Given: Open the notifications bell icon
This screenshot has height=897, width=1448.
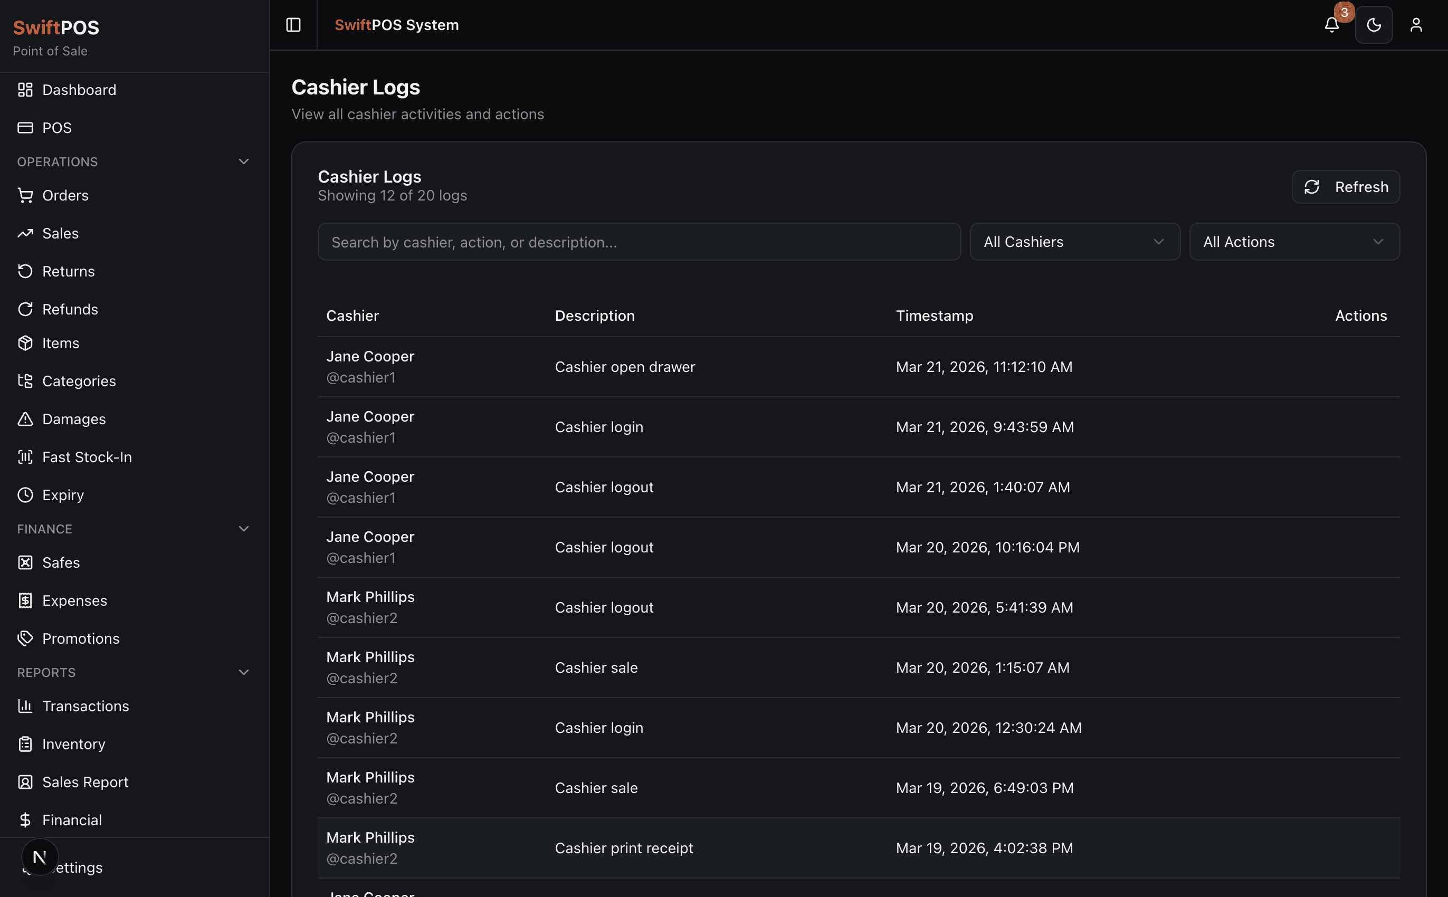Looking at the screenshot, I should [1331, 25].
